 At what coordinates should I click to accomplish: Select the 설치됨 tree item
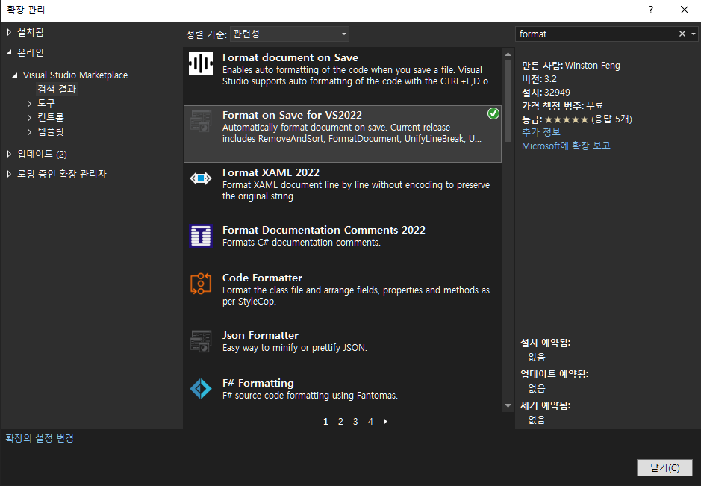point(31,32)
